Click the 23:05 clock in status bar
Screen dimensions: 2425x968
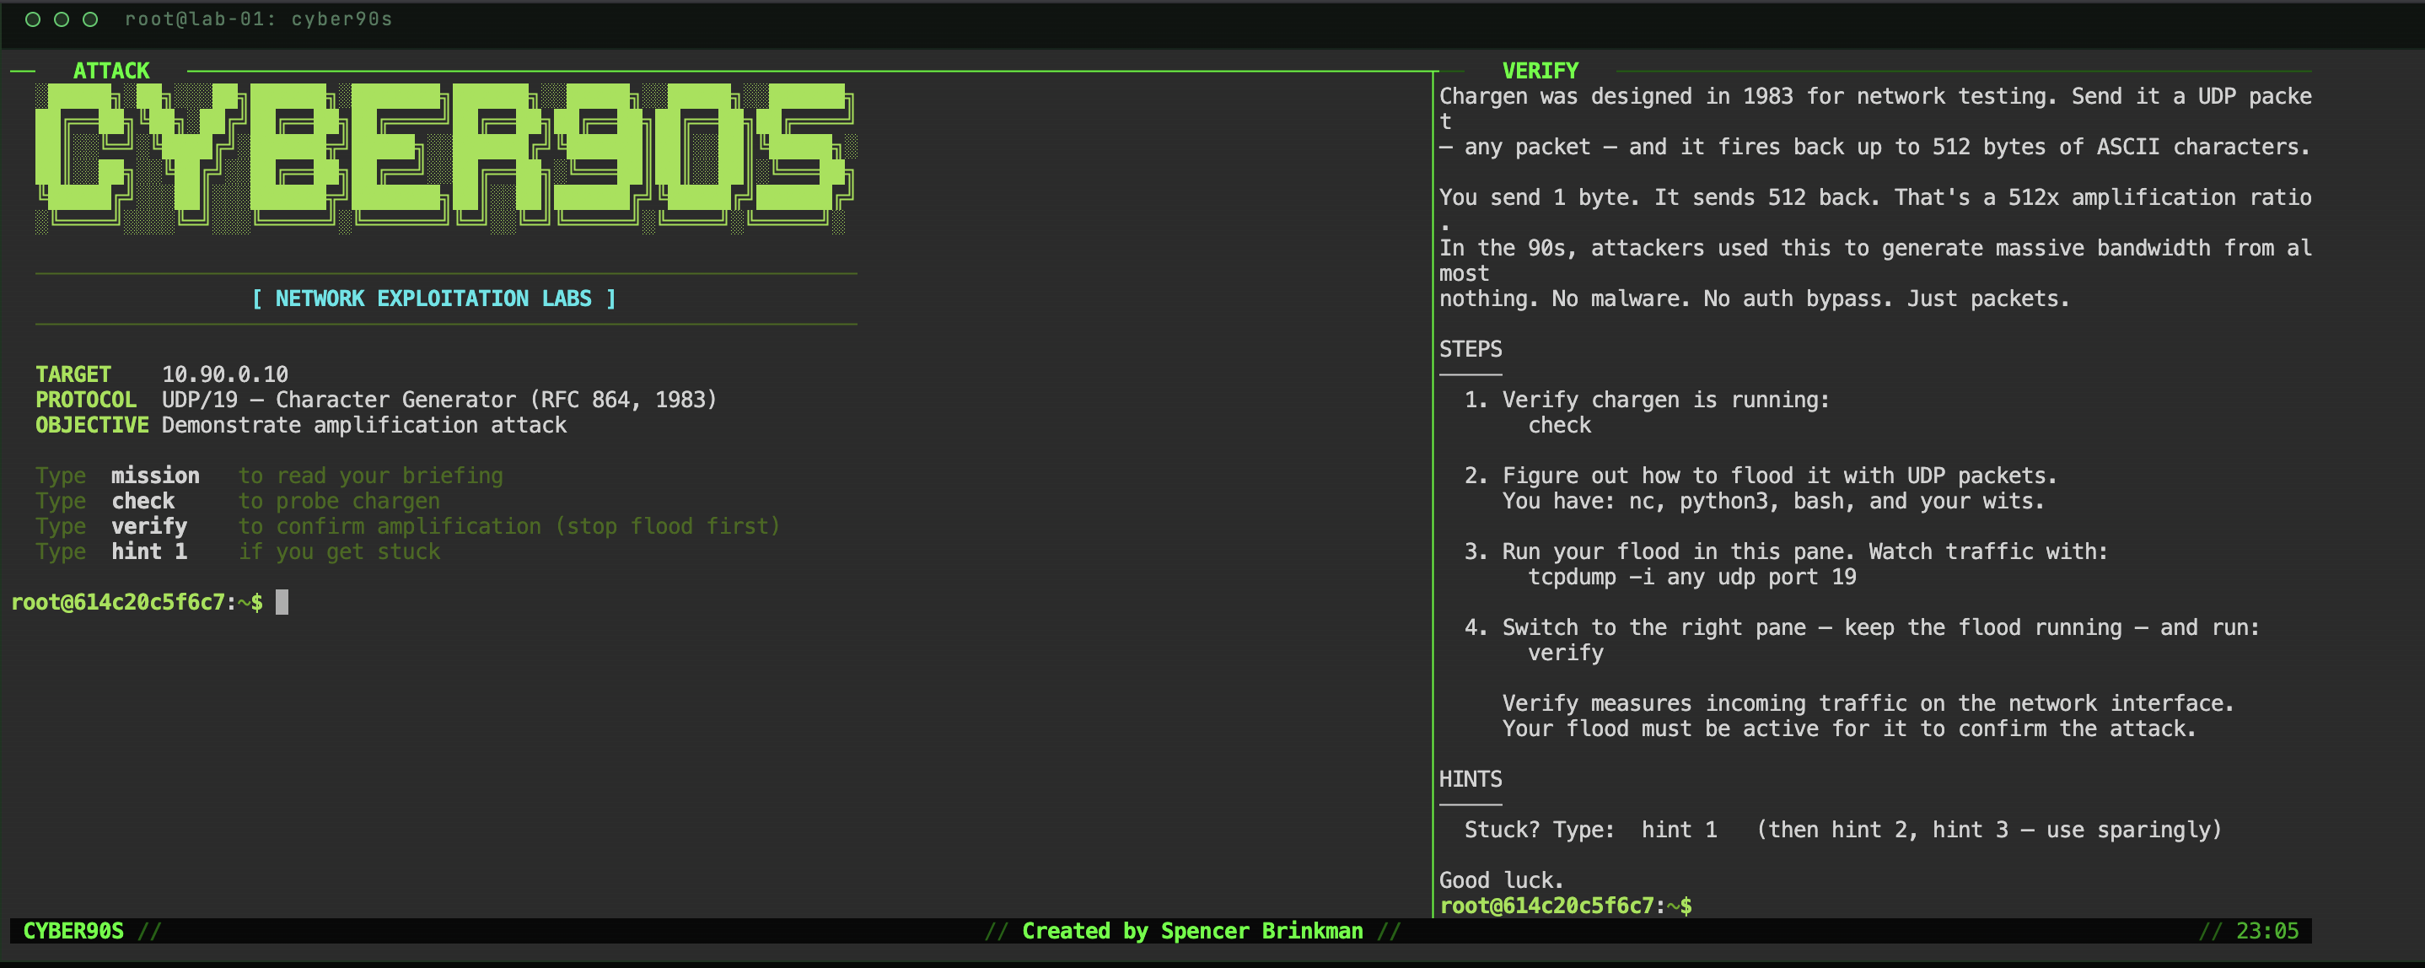pyautogui.click(x=2266, y=931)
